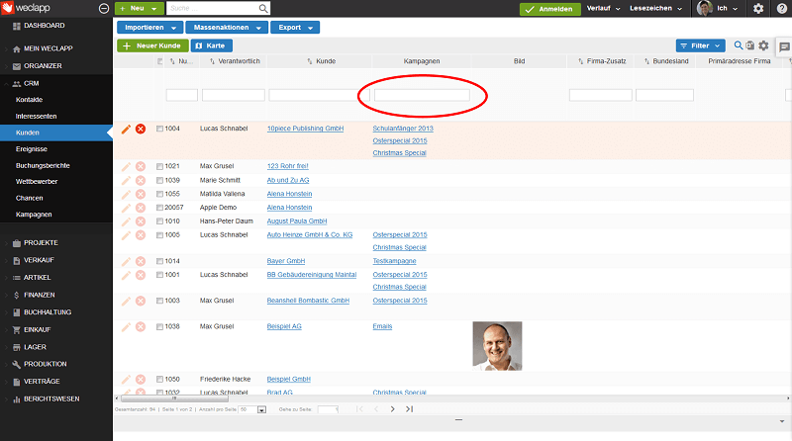Click the Kampagnen filter input field

click(x=422, y=95)
